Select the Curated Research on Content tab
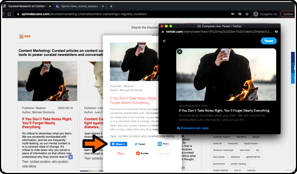297x174 pixels. coord(26,6)
